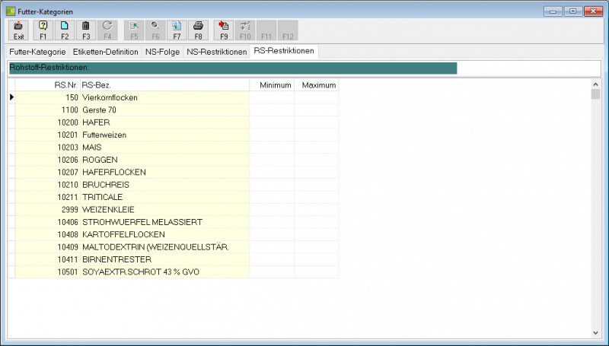Select the Vierkornflocken row
The image size is (609, 346).
(x=174, y=97)
